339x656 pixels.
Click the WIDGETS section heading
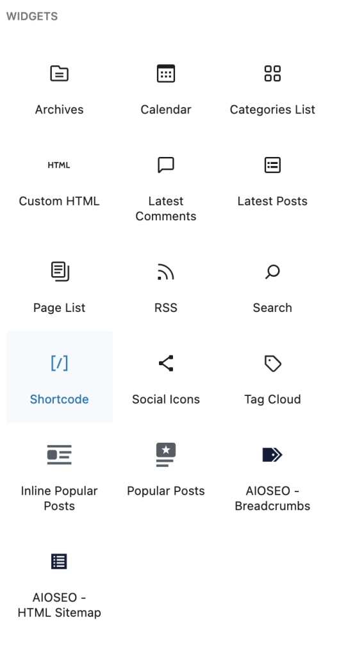pos(32,16)
